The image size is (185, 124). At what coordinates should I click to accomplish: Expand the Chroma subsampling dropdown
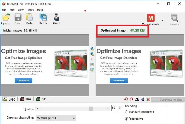click(74, 118)
